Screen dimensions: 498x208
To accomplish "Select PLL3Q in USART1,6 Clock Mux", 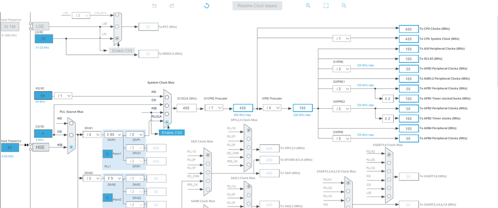I will point(389,171).
